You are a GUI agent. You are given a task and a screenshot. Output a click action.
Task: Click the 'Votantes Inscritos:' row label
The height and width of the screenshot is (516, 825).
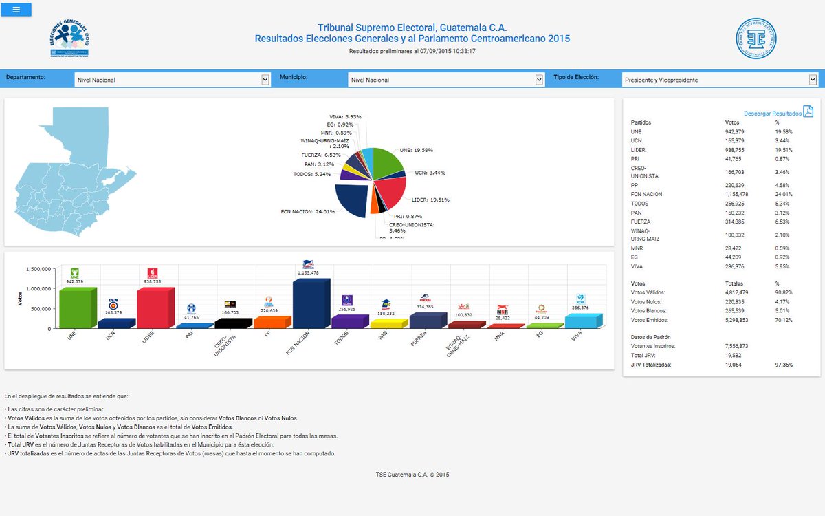[652, 347]
